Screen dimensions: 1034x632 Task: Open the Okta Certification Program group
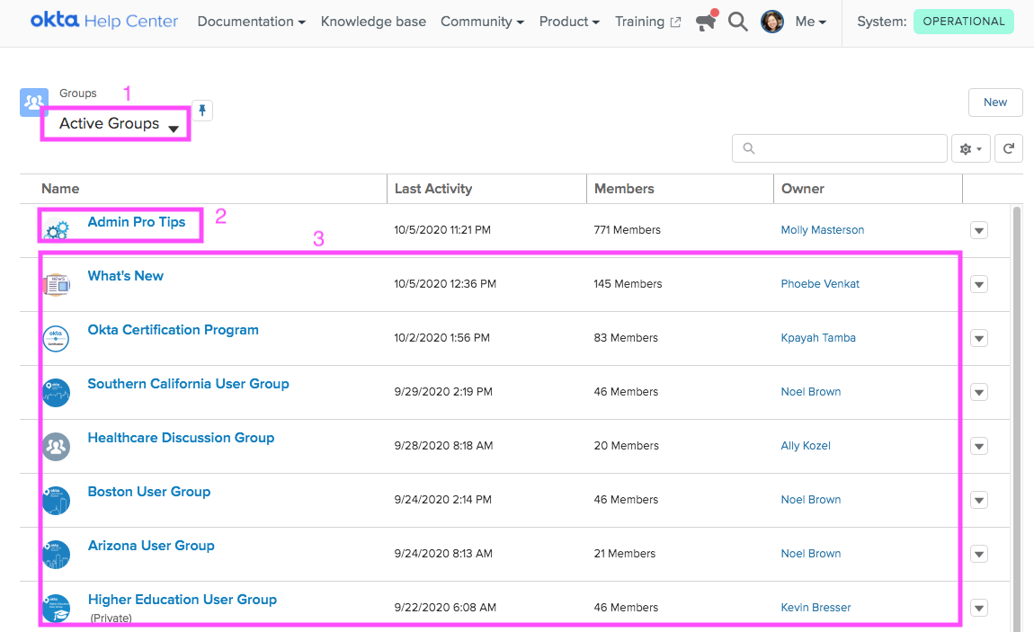(173, 330)
